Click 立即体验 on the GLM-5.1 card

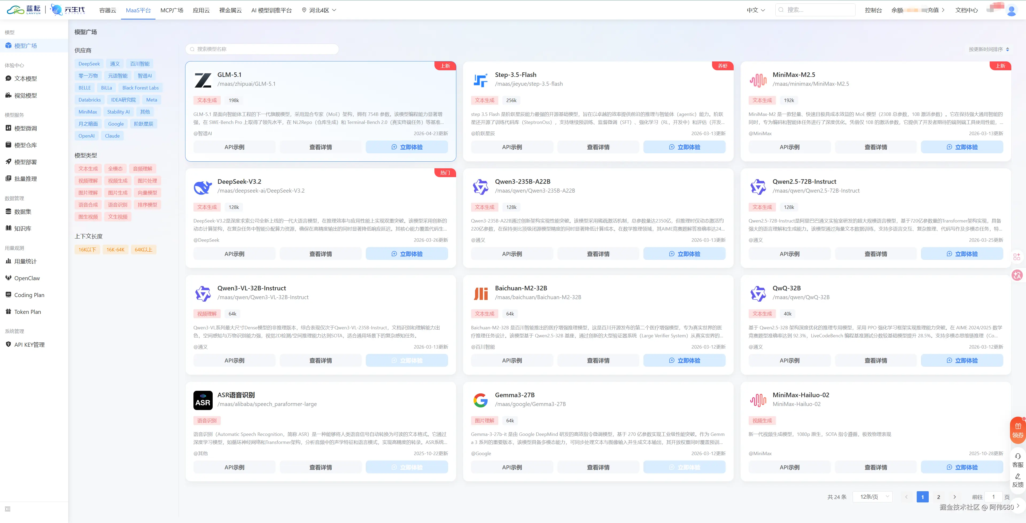pyautogui.click(x=407, y=147)
